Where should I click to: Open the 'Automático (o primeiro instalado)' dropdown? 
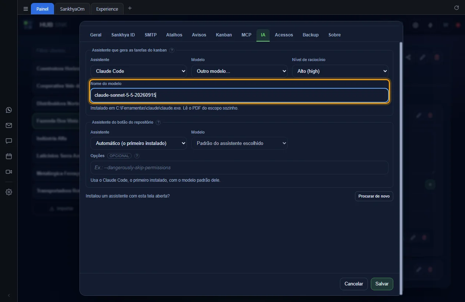(139, 143)
